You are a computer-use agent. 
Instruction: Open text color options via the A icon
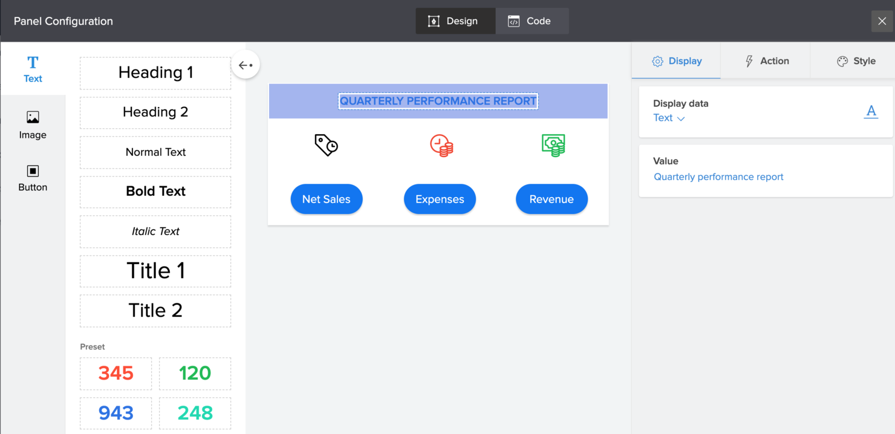coord(871,111)
